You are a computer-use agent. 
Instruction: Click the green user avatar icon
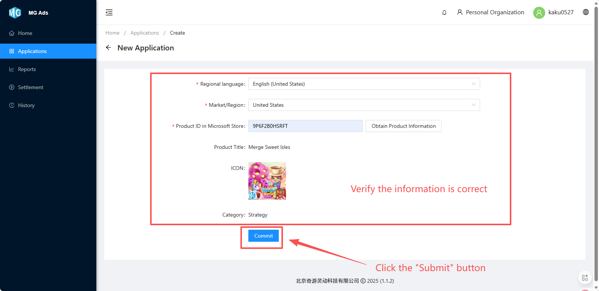point(539,12)
